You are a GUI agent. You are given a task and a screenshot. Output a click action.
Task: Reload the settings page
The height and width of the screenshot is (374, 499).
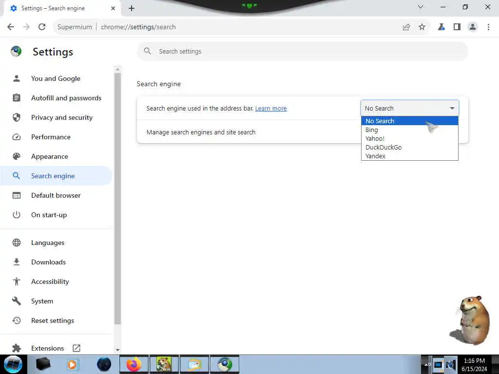click(42, 27)
